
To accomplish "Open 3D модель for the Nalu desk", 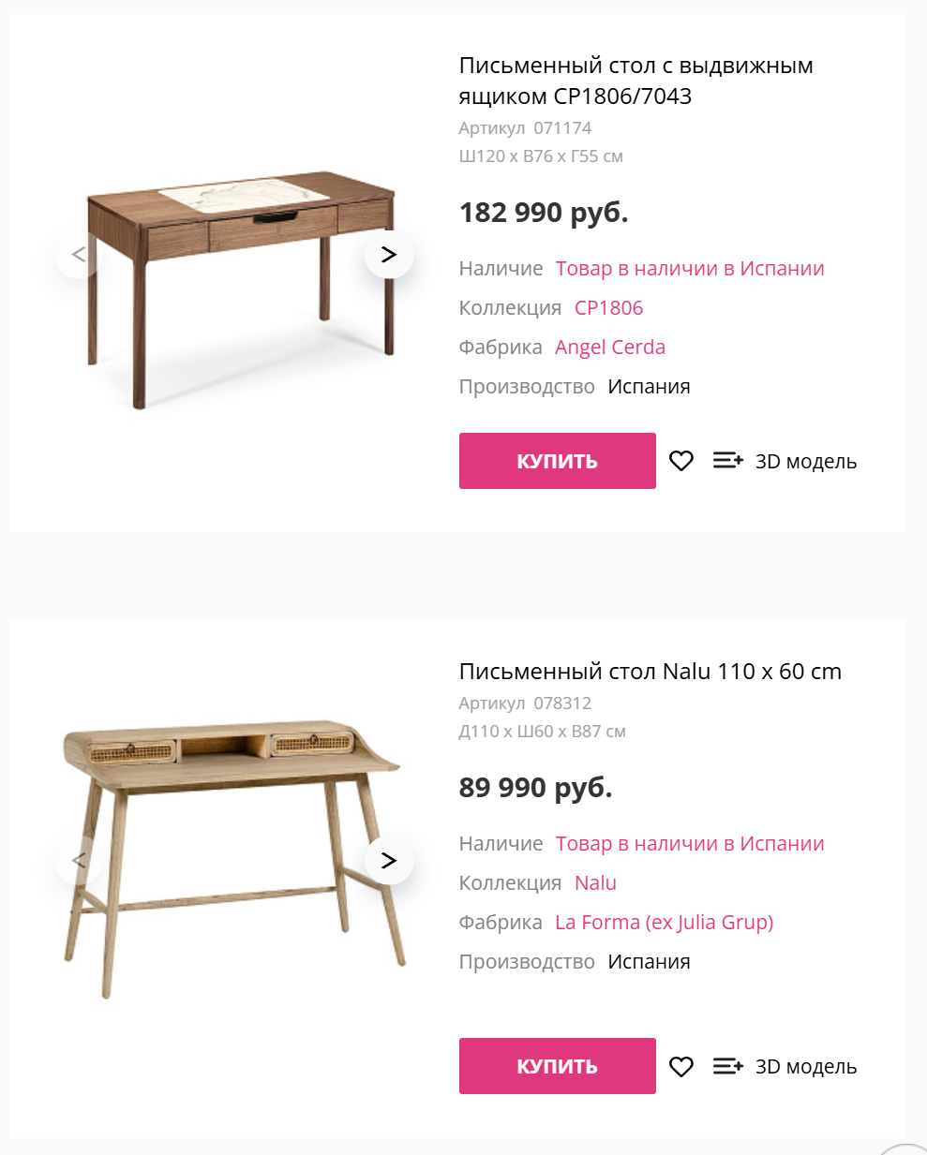I will pos(806,1067).
